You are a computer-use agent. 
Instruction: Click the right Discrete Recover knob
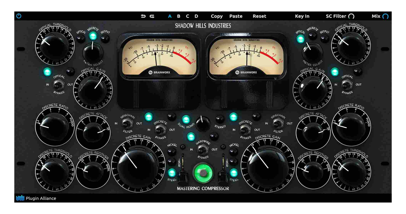313,172
